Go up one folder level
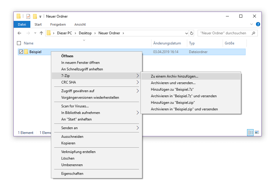The width and height of the screenshot is (278, 190). pos(41,33)
